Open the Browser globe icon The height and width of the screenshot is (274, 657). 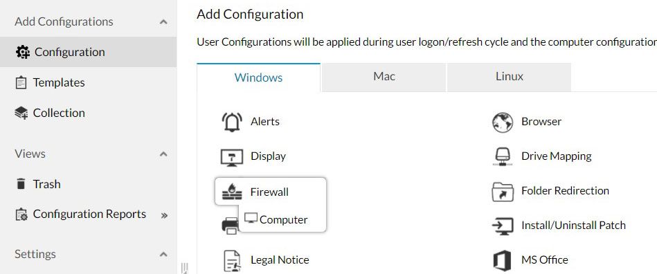(x=503, y=122)
